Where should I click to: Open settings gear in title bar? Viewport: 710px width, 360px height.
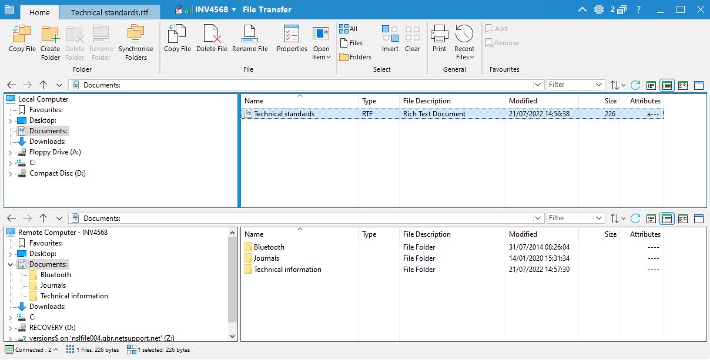pos(599,9)
